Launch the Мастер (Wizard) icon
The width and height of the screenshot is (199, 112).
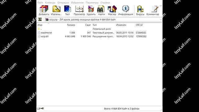[x=112, y=9]
